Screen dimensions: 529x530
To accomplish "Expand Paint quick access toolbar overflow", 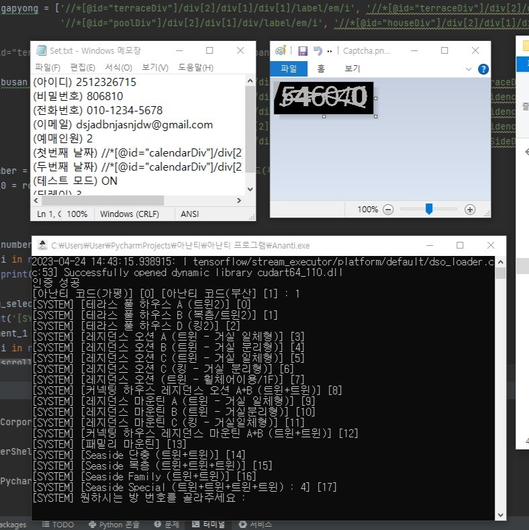I will 330,51.
